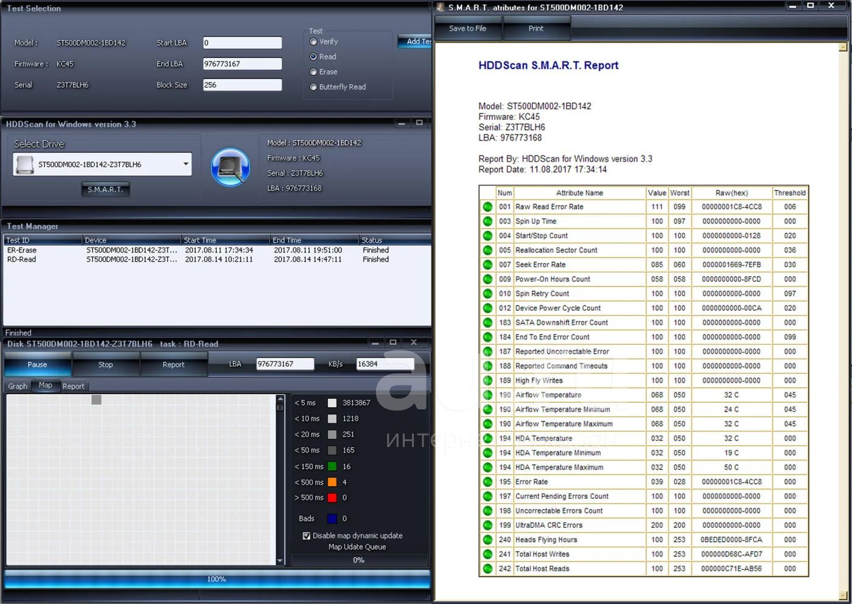The image size is (852, 604).
Task: Click green status dot for Seek Error Rate
Action: pyautogui.click(x=487, y=265)
